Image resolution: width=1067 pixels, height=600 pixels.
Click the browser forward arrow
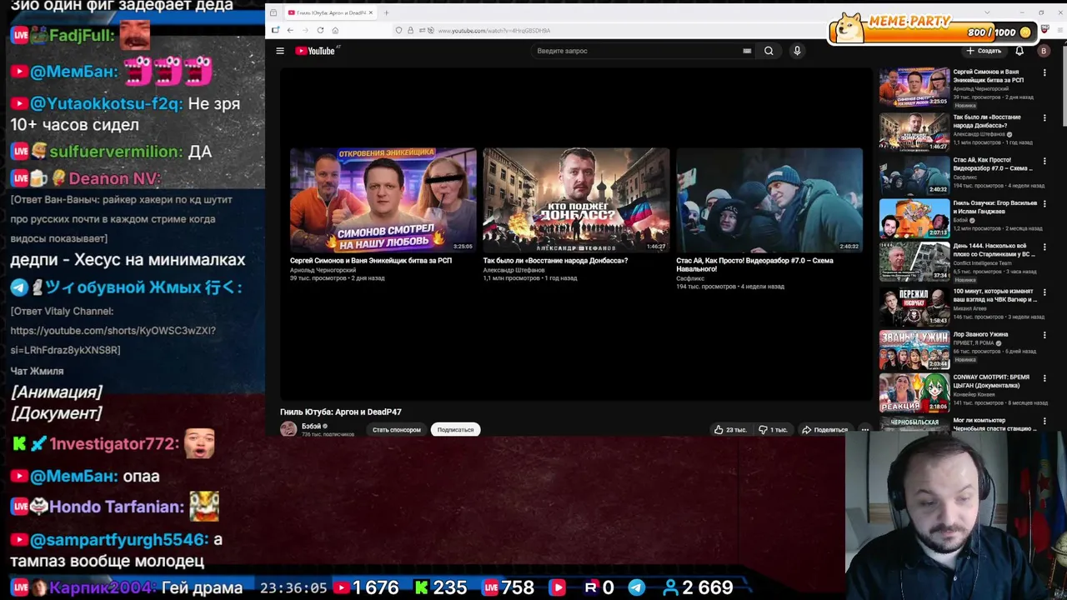click(x=305, y=30)
